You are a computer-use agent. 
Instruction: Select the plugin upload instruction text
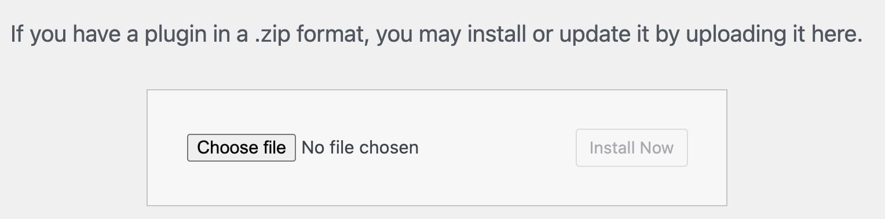click(x=437, y=35)
